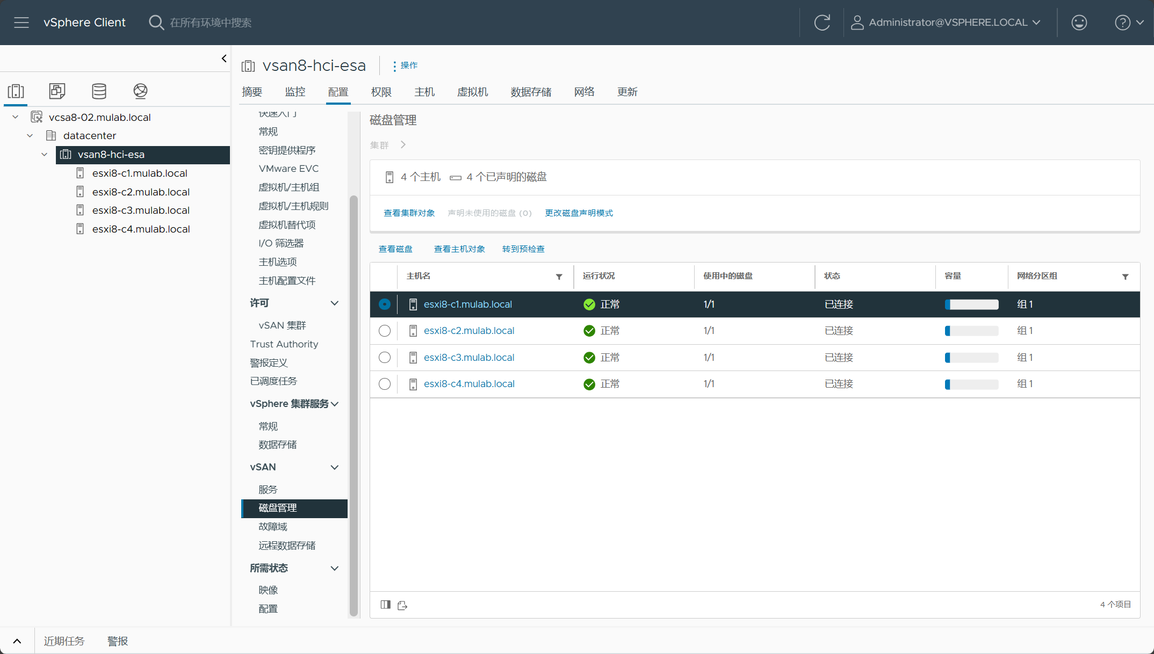The height and width of the screenshot is (654, 1154).
Task: Click the settings menu vertical scrollbar
Action: (x=354, y=405)
